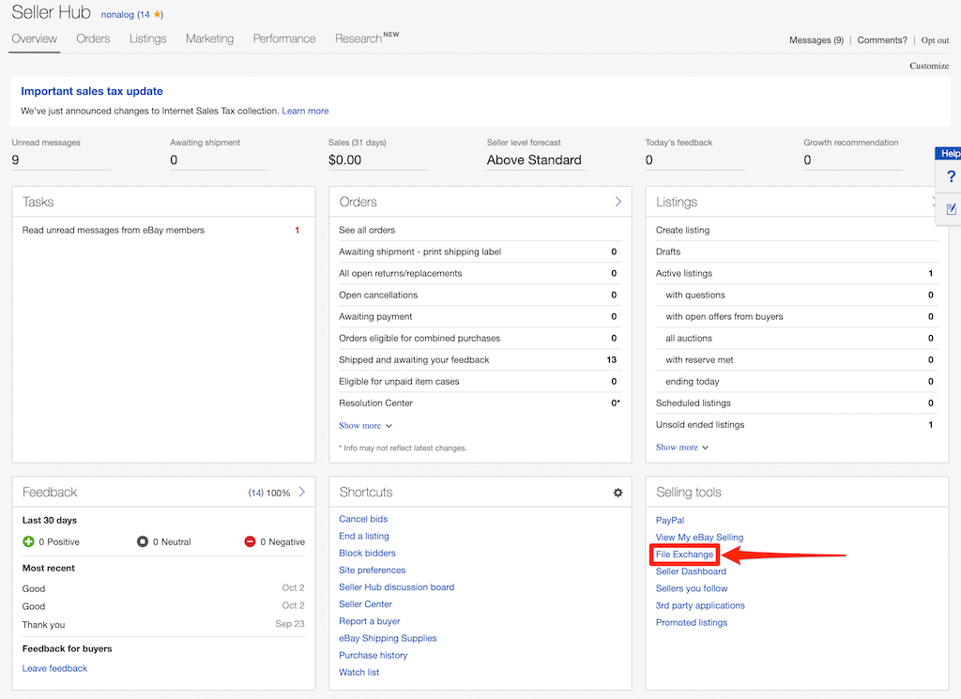Click Customize link

pos(929,66)
